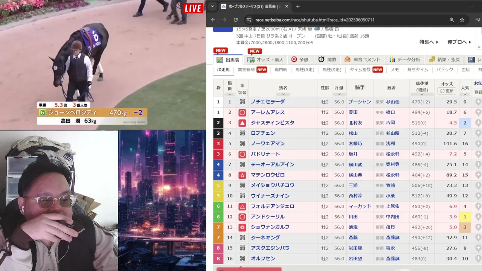Toggle the circle mark for バドリナート

(242, 154)
